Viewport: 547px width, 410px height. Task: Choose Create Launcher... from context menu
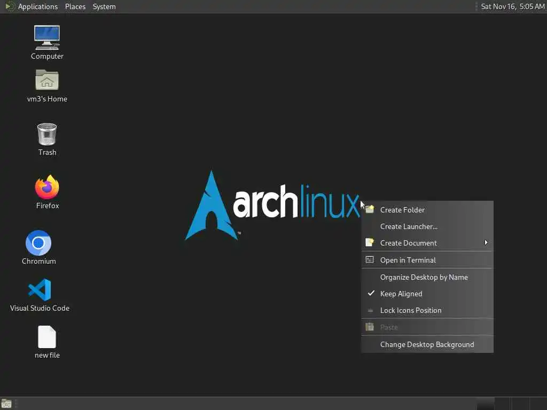[427, 226]
